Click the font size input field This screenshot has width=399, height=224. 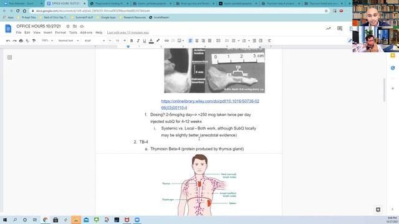117,40
